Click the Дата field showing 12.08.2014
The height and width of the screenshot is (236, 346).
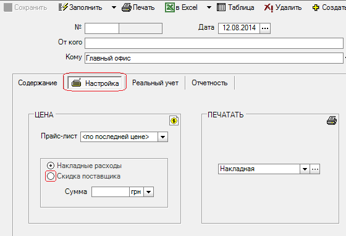pos(239,28)
